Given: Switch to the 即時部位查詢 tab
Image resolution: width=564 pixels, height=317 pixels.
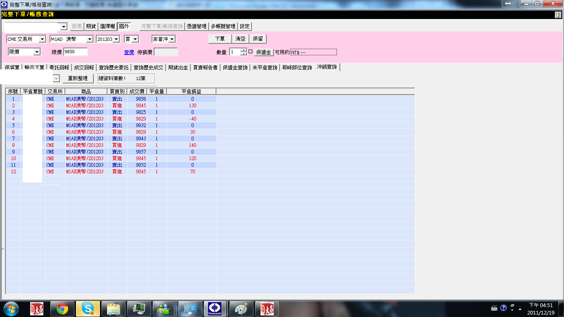Looking at the screenshot, I should click(297, 67).
